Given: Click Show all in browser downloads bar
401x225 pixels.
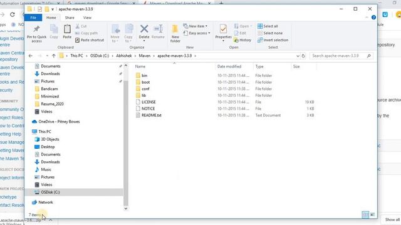Looking at the screenshot, I should [x=392, y=219].
